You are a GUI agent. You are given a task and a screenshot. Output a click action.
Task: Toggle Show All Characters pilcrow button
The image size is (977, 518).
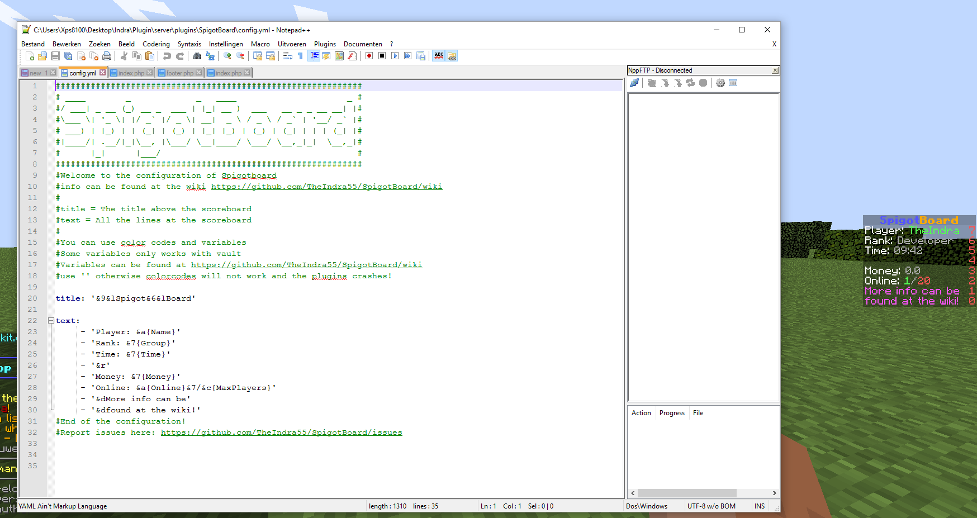300,56
